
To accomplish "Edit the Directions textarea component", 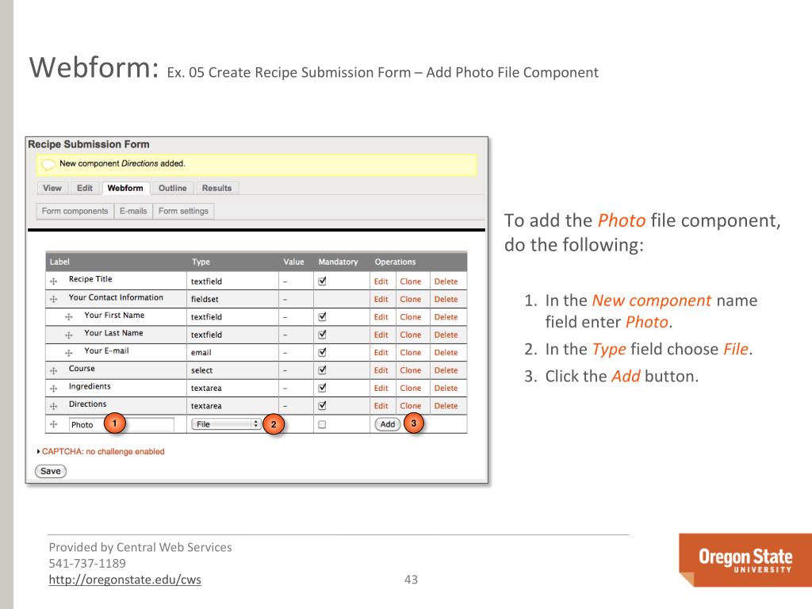I will coord(381,405).
